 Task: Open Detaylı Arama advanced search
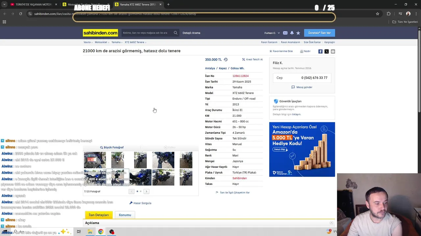tap(191, 33)
